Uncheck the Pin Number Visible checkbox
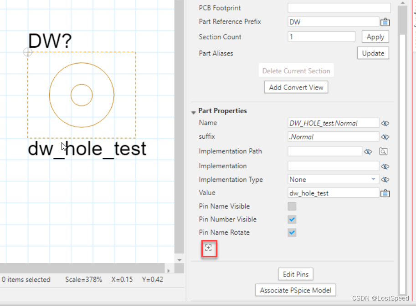The image size is (416, 306). click(x=292, y=220)
